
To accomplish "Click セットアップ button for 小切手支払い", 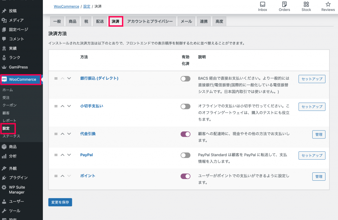I will coord(312,107).
